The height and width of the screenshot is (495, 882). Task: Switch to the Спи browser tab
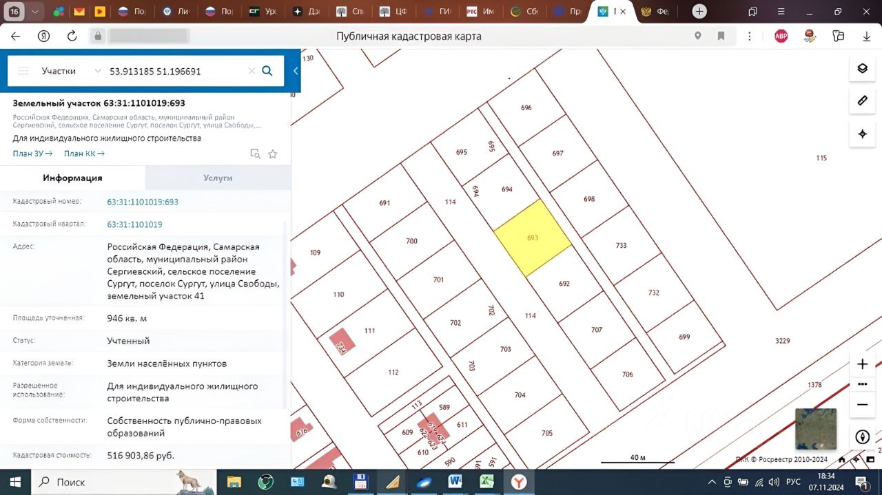point(351,12)
